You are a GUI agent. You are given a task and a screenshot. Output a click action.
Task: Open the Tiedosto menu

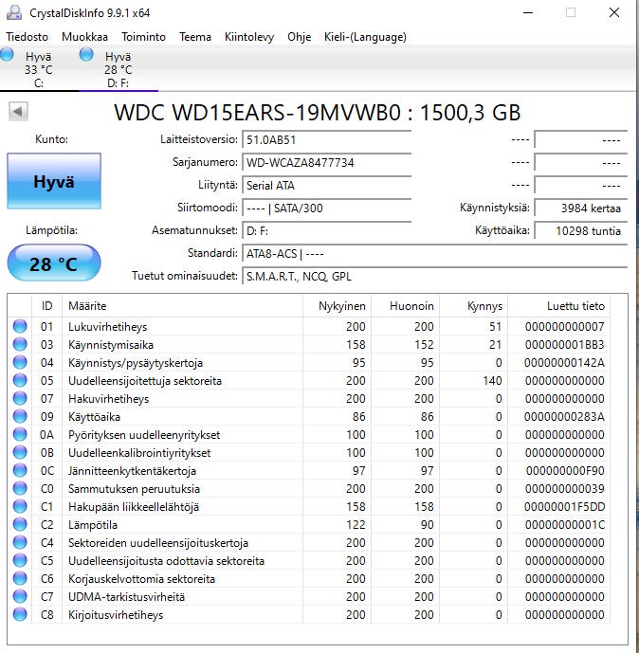pyautogui.click(x=27, y=37)
